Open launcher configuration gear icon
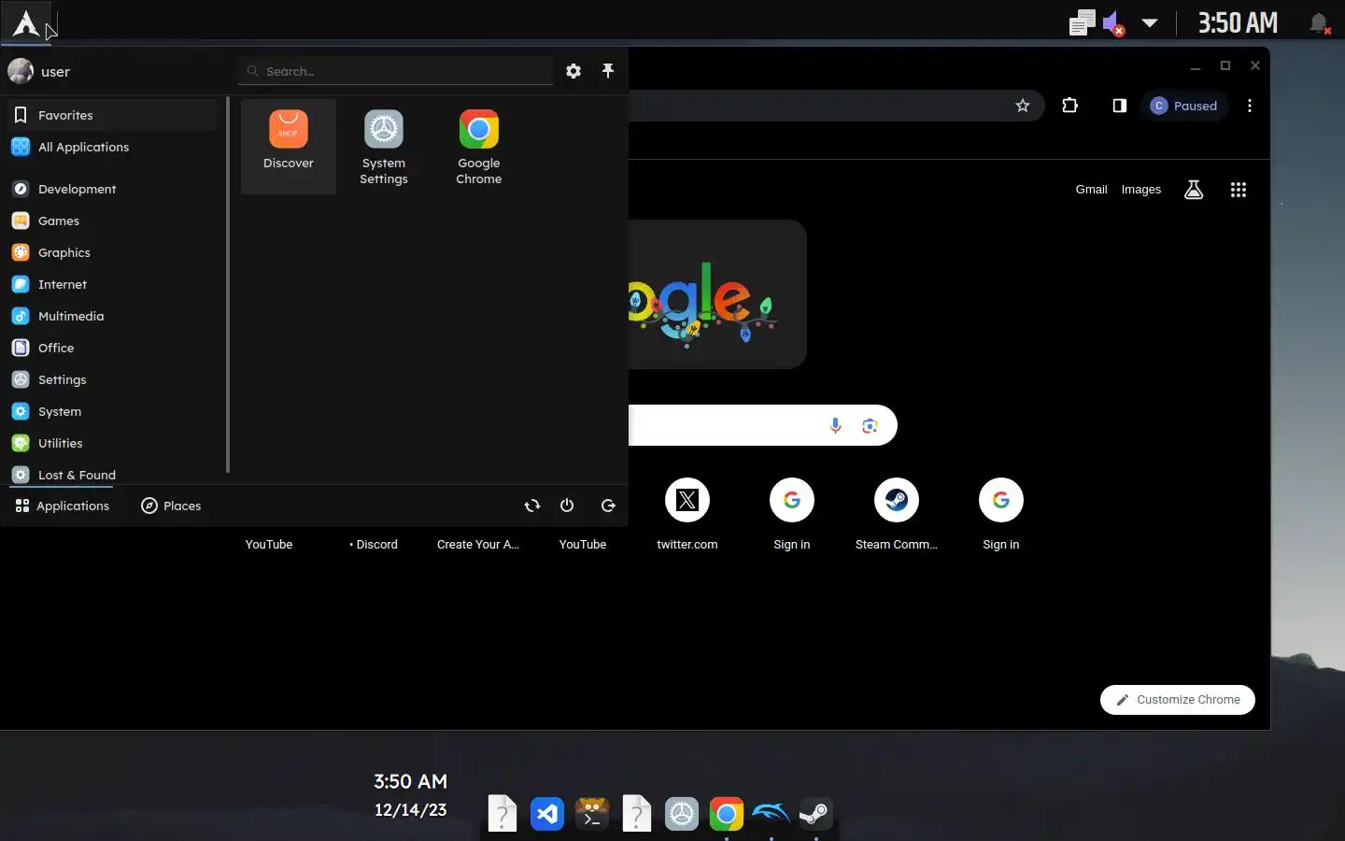 (x=573, y=71)
